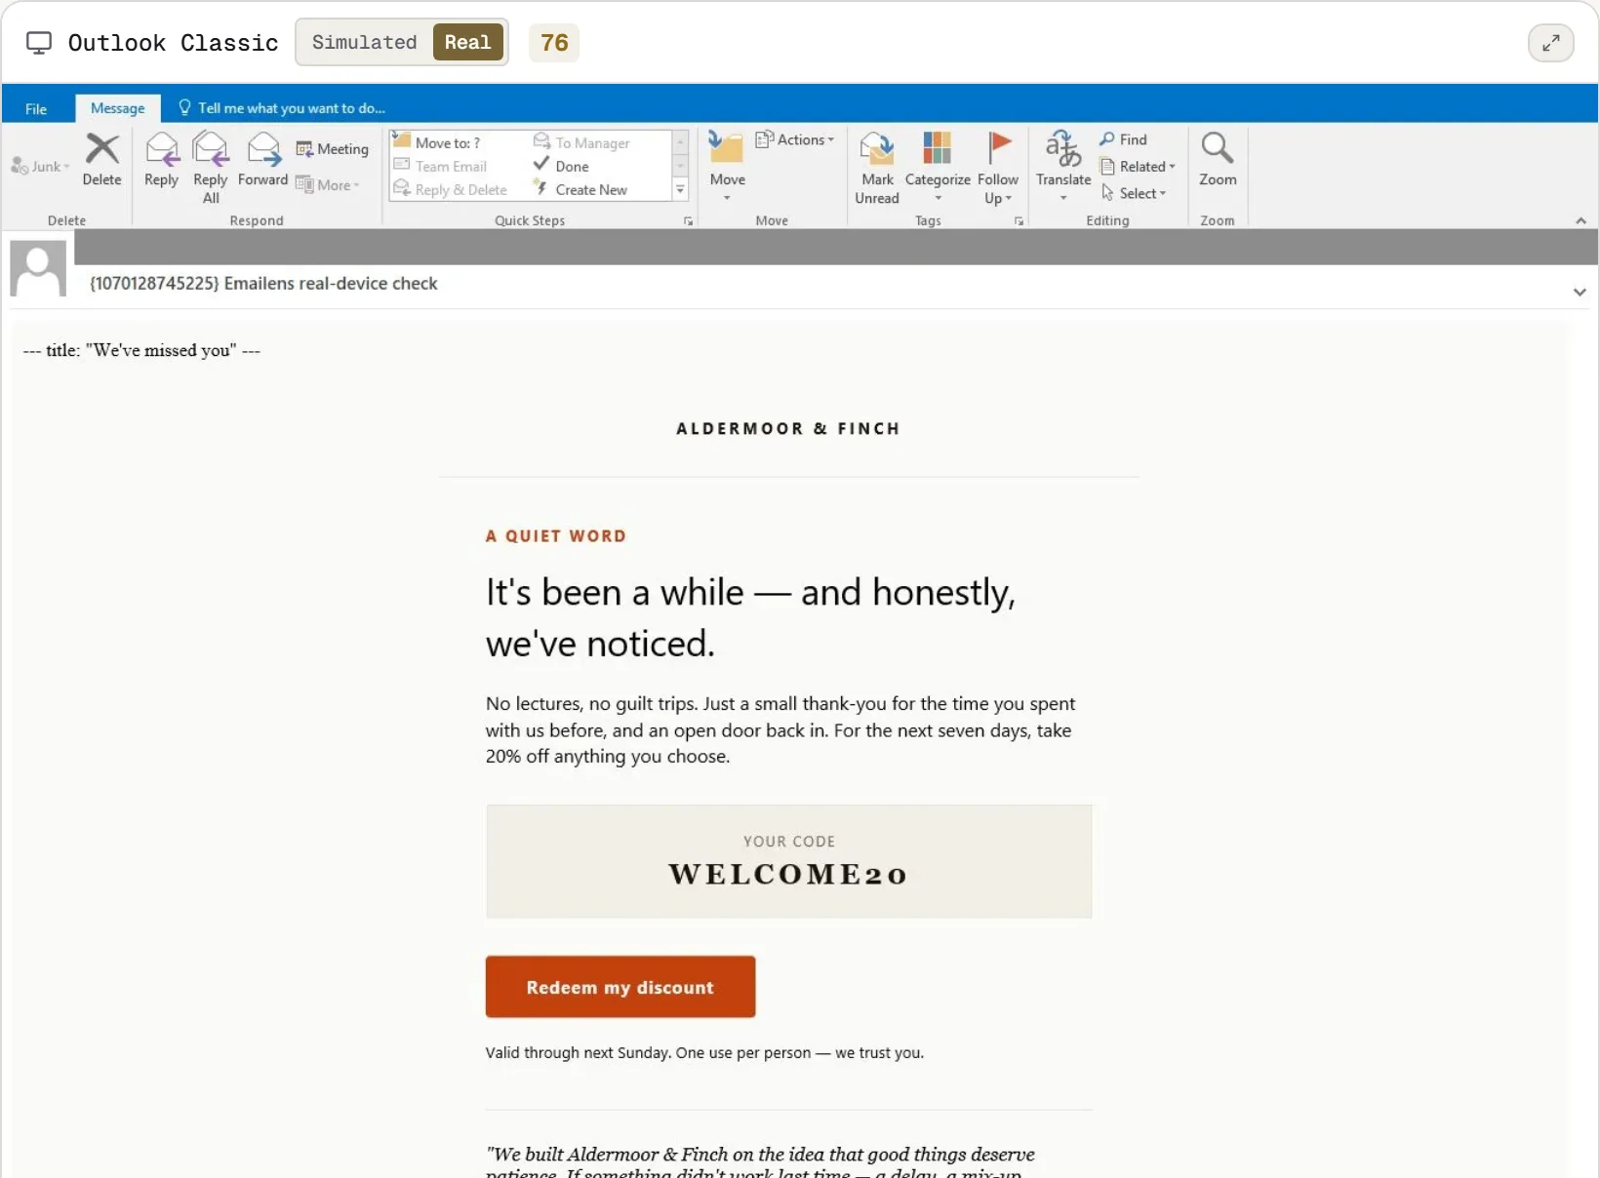This screenshot has height=1178, width=1600.
Task: Run the Done quick step
Action: coord(561,167)
